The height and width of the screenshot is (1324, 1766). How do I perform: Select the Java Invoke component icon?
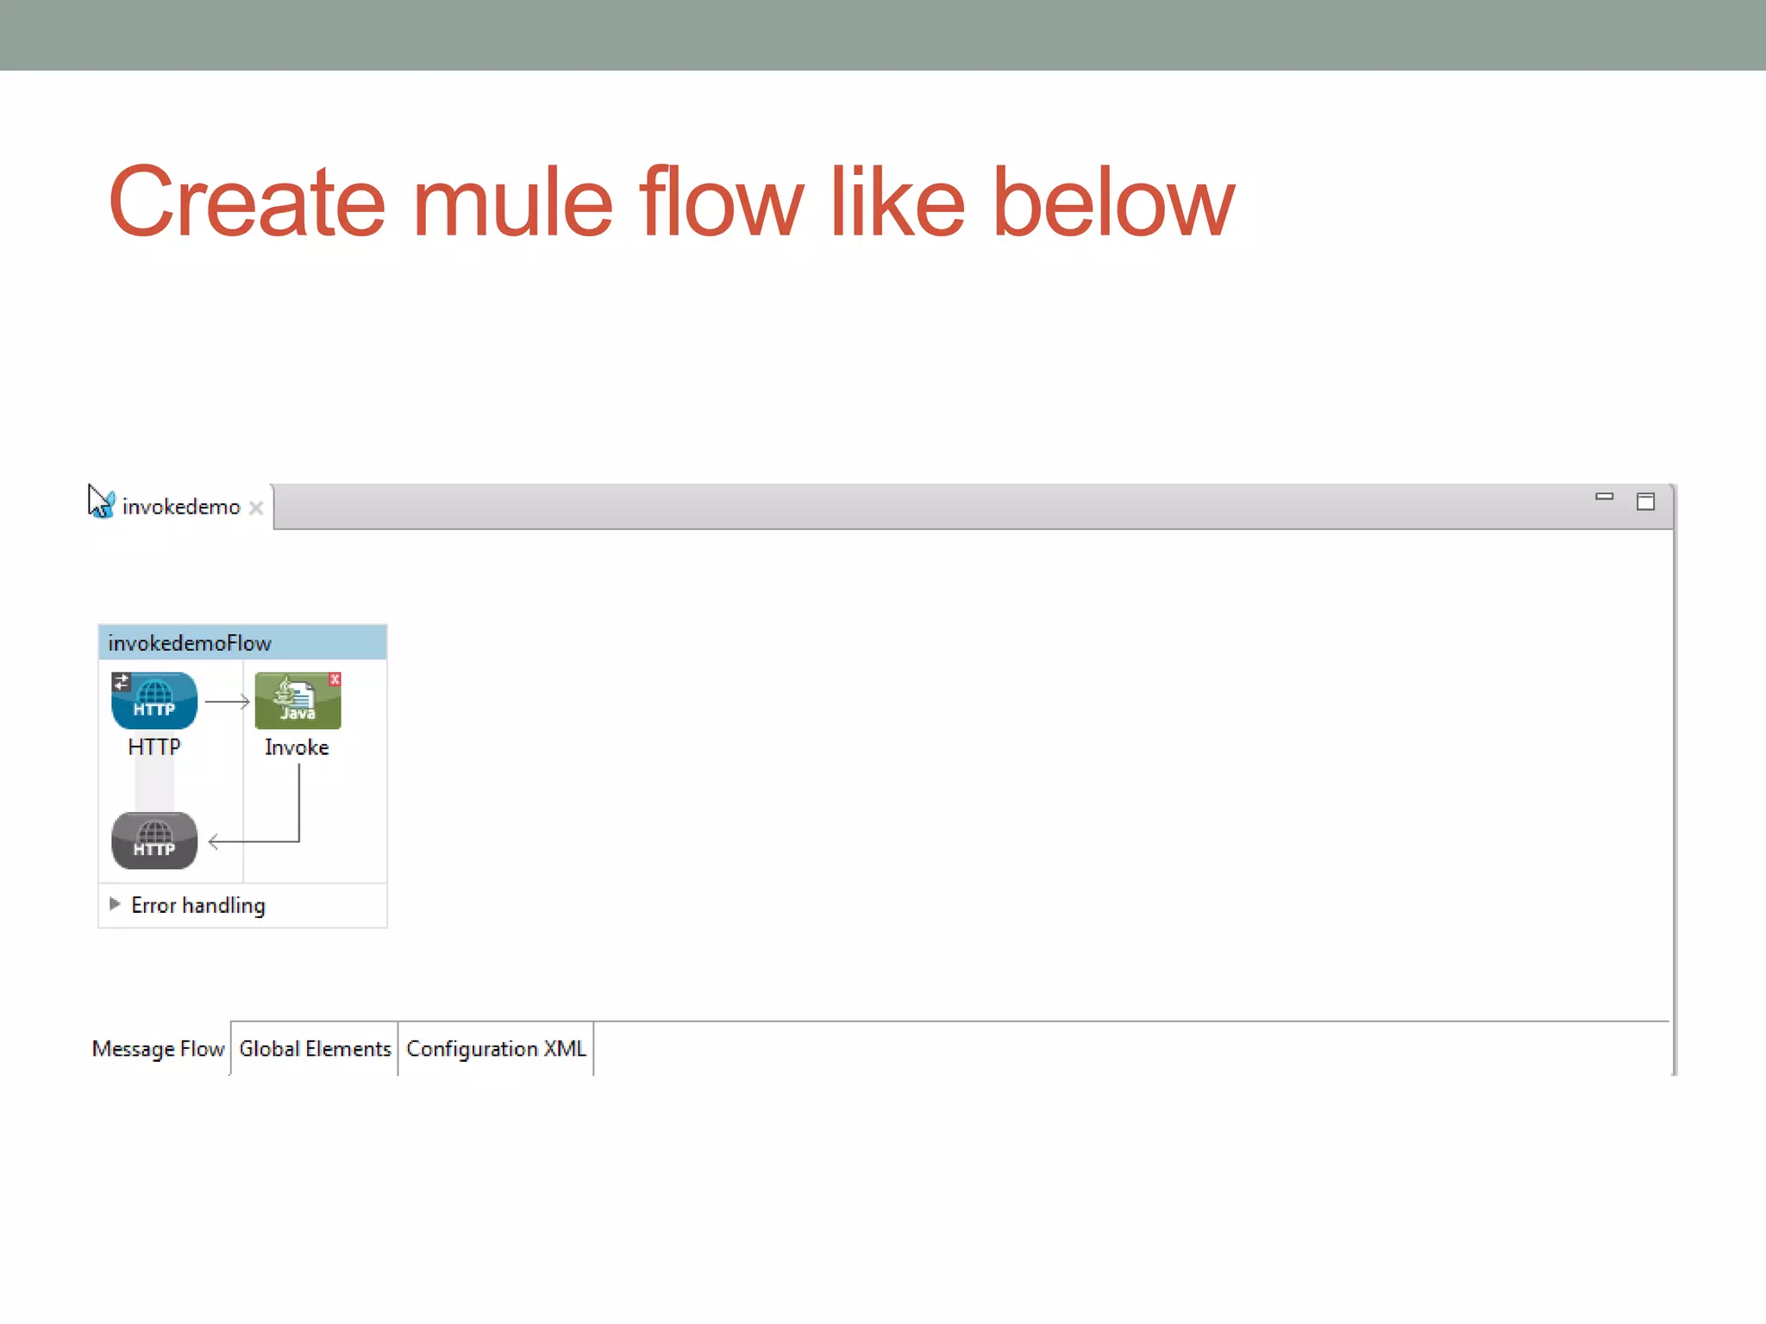(297, 701)
